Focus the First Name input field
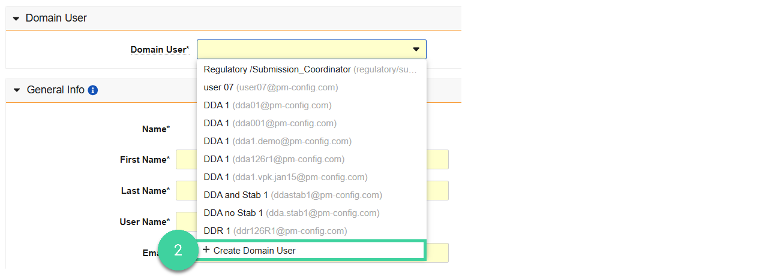The image size is (780, 280). click(312, 160)
